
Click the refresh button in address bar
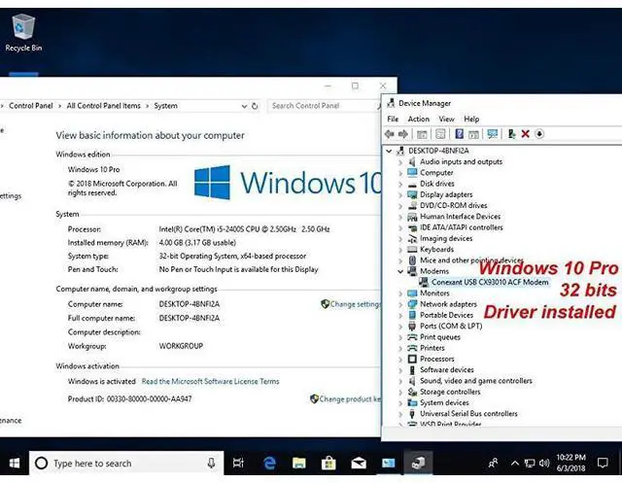tap(255, 106)
